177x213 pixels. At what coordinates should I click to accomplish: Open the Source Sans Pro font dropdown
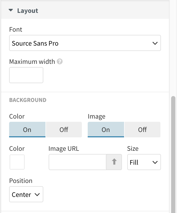[x=85, y=43]
